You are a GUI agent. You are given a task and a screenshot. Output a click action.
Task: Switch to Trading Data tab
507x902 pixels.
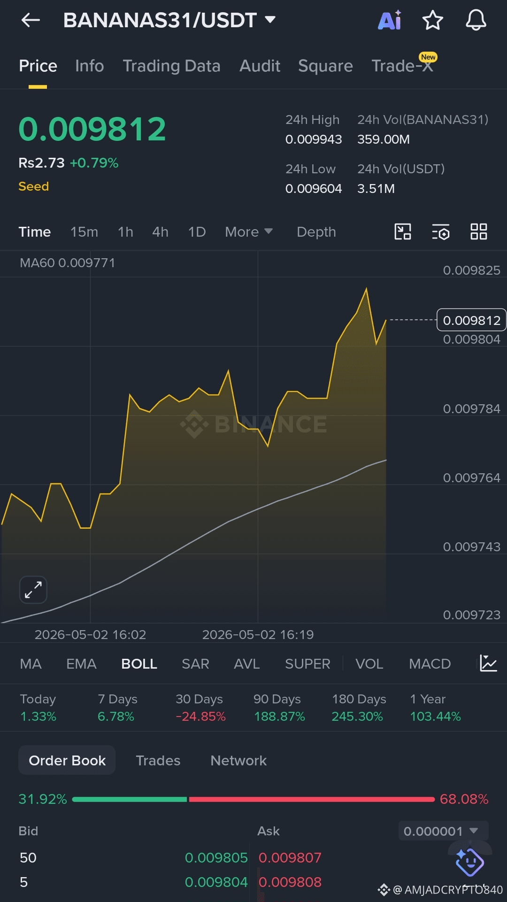[x=171, y=66]
